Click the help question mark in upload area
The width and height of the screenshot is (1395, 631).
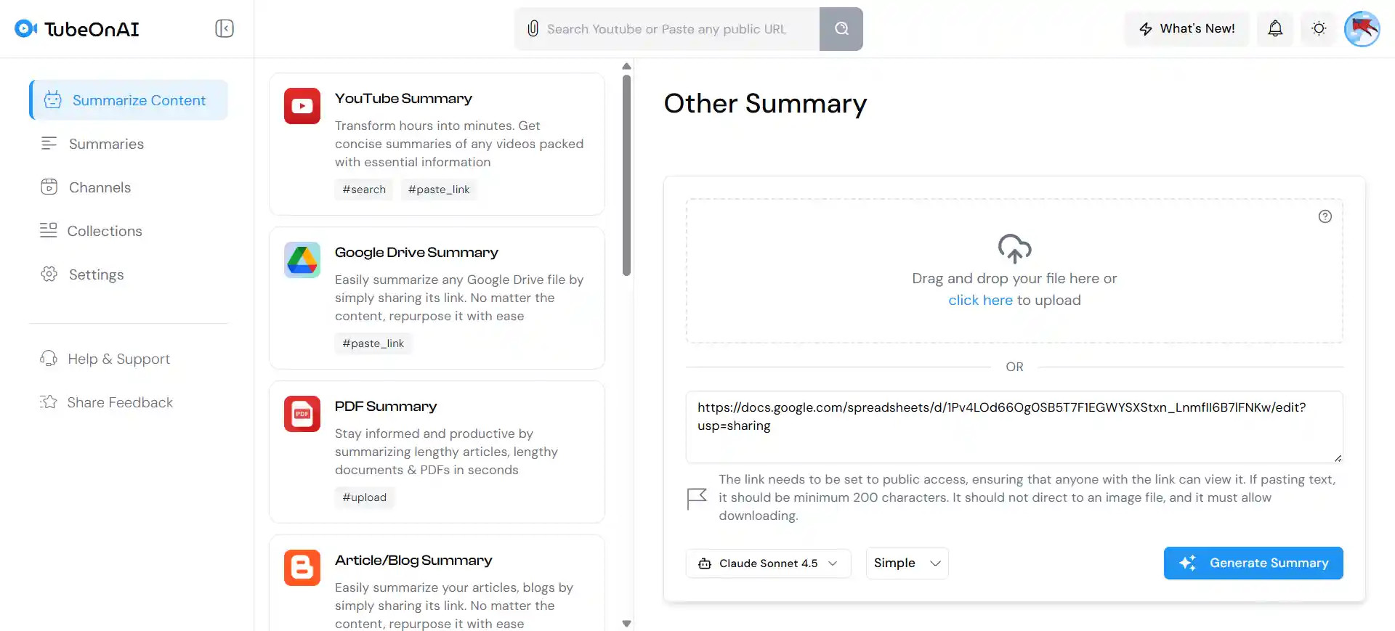(1325, 216)
